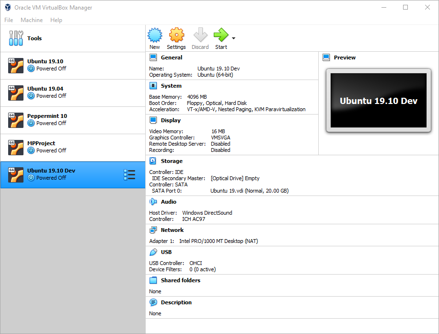The width and height of the screenshot is (439, 334).
Task: Click the Ubuntu 19.10 Dev OS icon
Action: pyautogui.click(x=16, y=175)
